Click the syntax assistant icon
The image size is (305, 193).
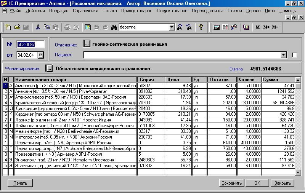pos(234,27)
